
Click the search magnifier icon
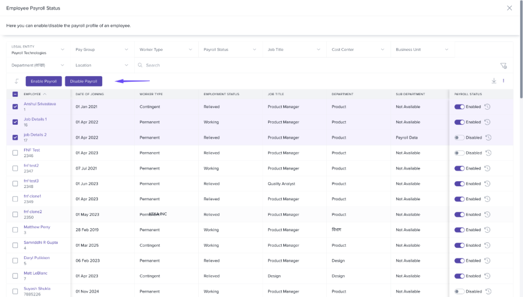[140, 65]
